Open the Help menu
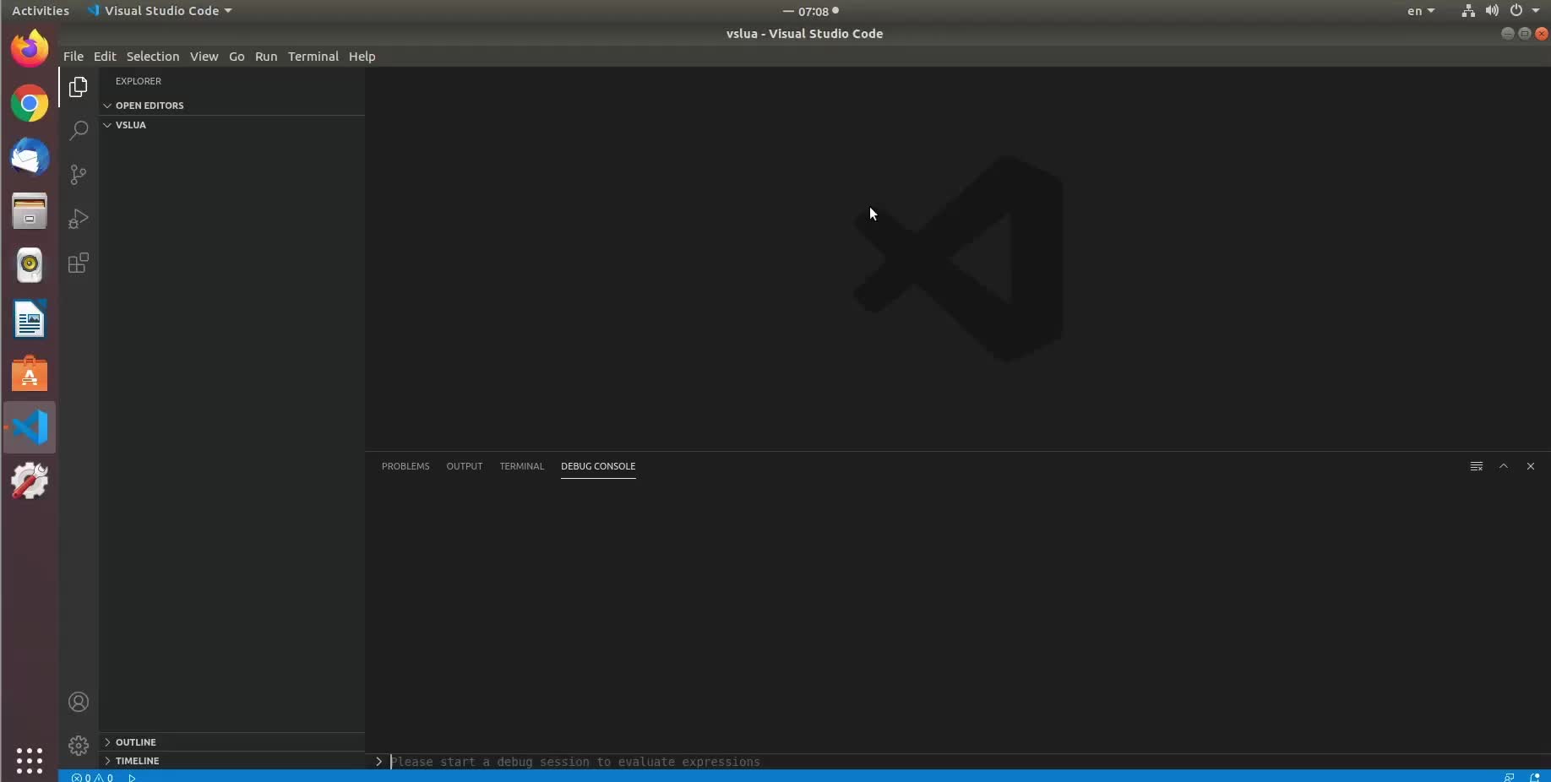The image size is (1551, 782). tap(362, 57)
